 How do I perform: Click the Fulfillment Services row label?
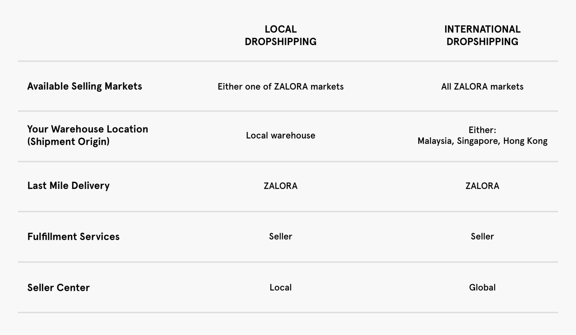click(x=73, y=236)
